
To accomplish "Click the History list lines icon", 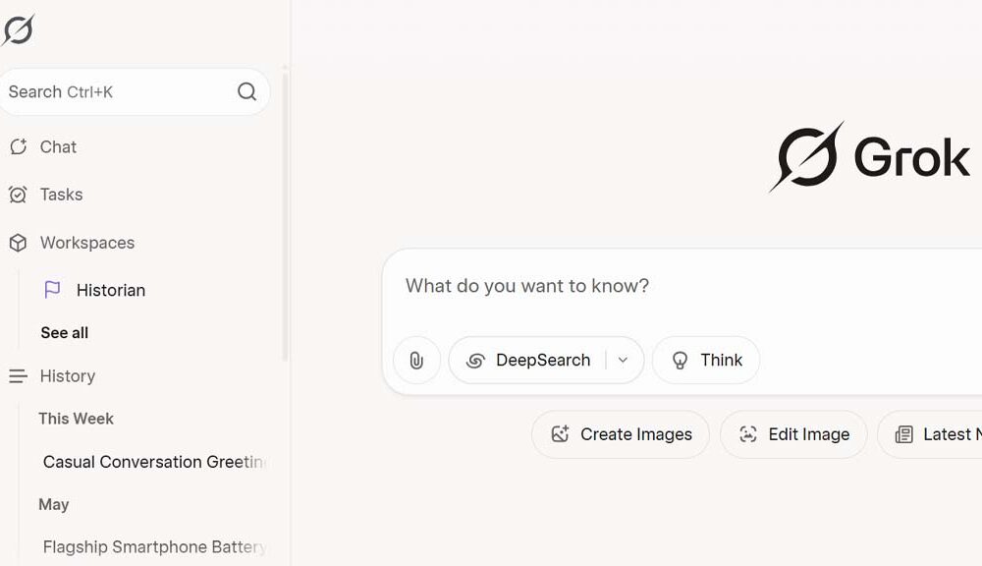I will coord(18,376).
